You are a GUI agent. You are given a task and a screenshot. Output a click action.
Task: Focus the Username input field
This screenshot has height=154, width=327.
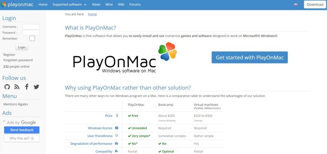click(x=31, y=27)
